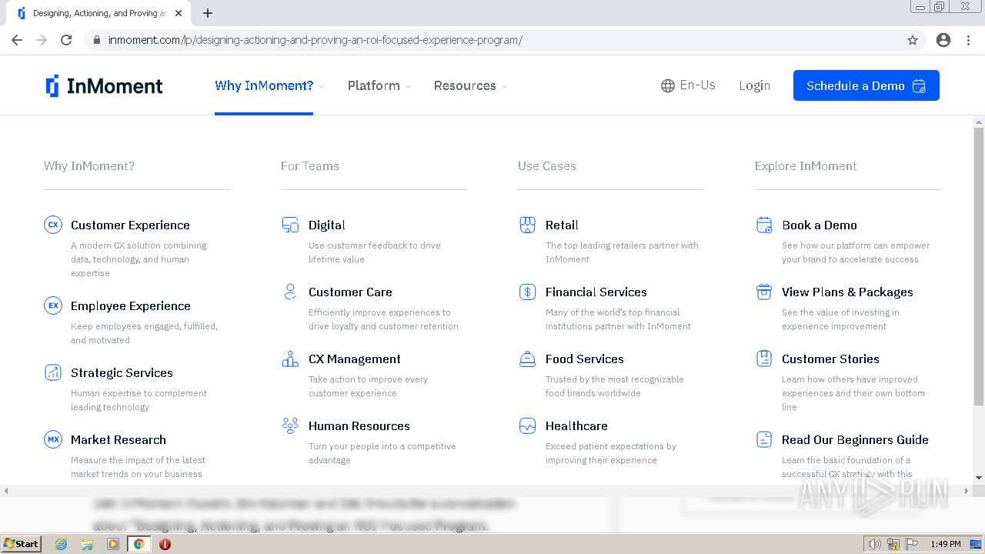Click the Customer Stories icon
Image resolution: width=985 pixels, height=554 pixels.
pos(764,359)
